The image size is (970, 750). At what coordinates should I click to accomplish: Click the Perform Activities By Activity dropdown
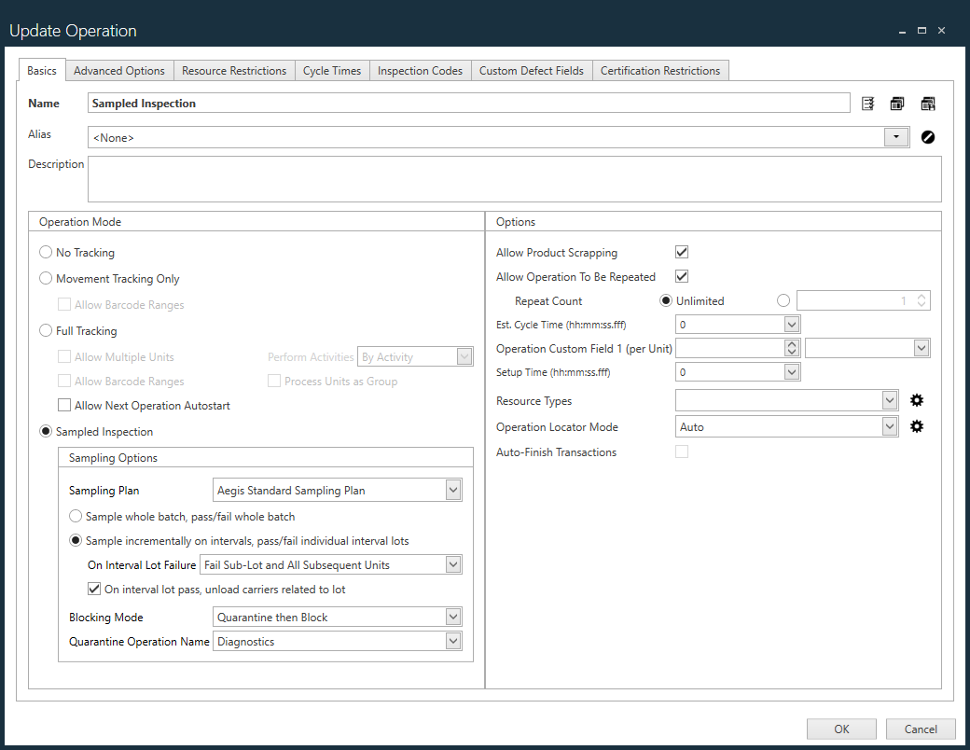(415, 356)
